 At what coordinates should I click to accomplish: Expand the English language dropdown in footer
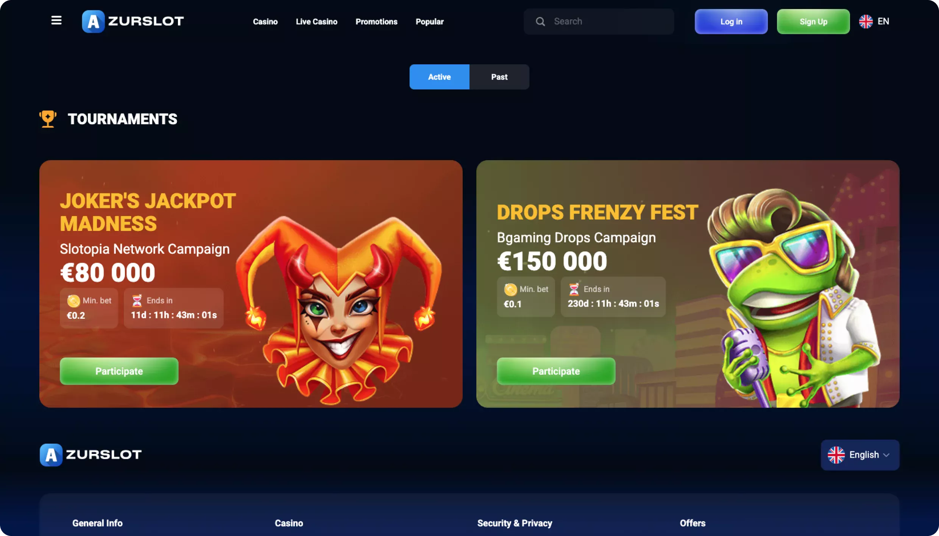click(860, 455)
